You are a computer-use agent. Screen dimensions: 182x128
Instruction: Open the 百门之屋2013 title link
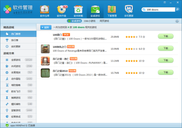(x=60, y=71)
